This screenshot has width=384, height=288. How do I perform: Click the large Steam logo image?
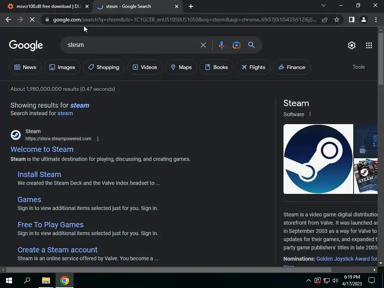(x=318, y=159)
